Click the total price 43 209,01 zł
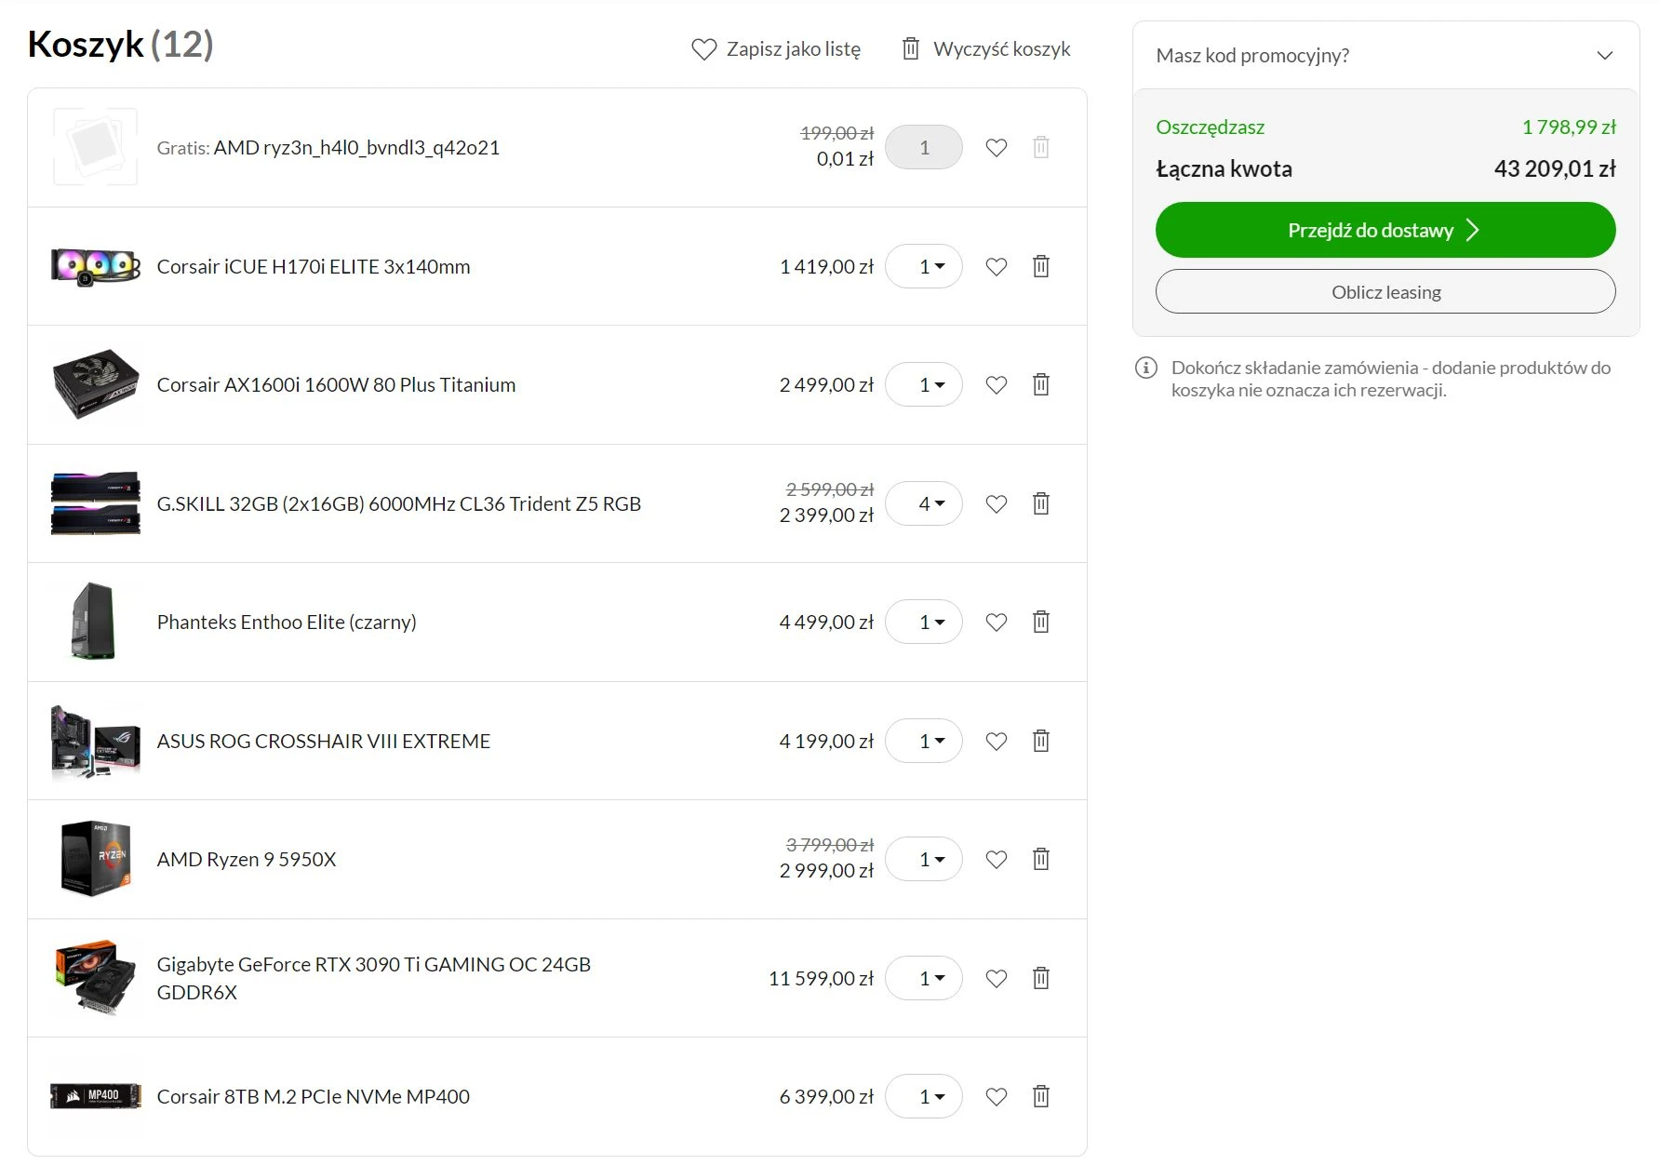 (x=1555, y=169)
